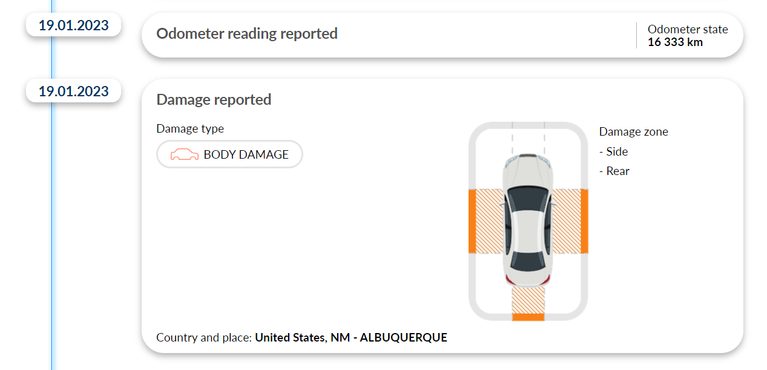
Task: Click the right side hatched damage zone
Action: pyautogui.click(x=566, y=221)
